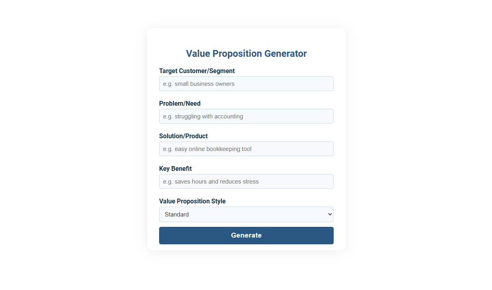
Task: Expand the style selector showing Standard
Action: coord(246,214)
